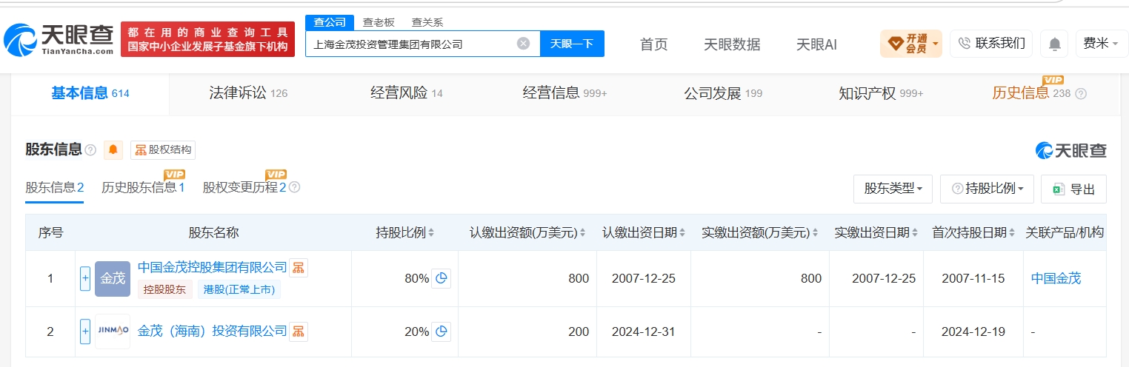Switch to the 知识产权 tab

[881, 93]
